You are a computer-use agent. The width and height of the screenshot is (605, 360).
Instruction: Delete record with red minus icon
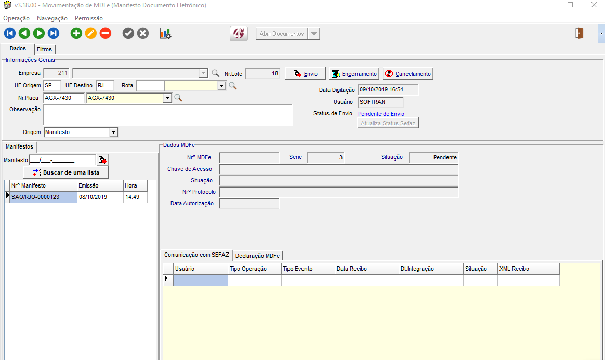click(106, 33)
